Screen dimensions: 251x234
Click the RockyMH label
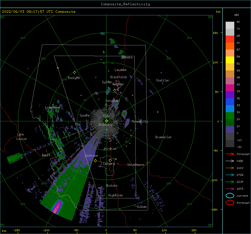pyautogui.click(x=74, y=78)
